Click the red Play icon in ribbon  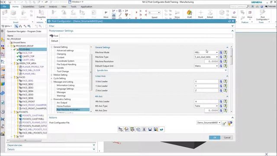tap(136, 13)
